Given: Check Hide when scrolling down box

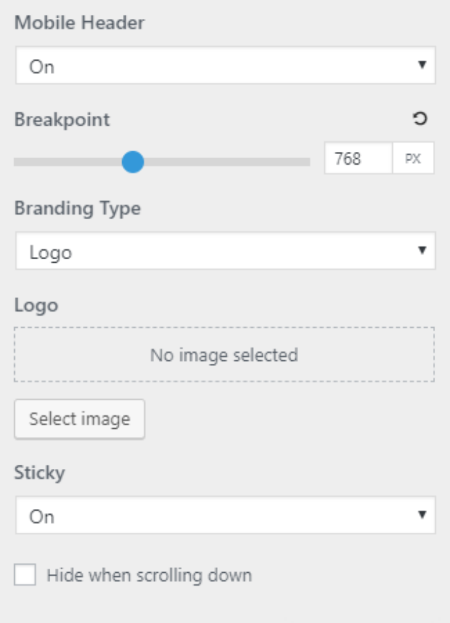Looking at the screenshot, I should coord(25,574).
